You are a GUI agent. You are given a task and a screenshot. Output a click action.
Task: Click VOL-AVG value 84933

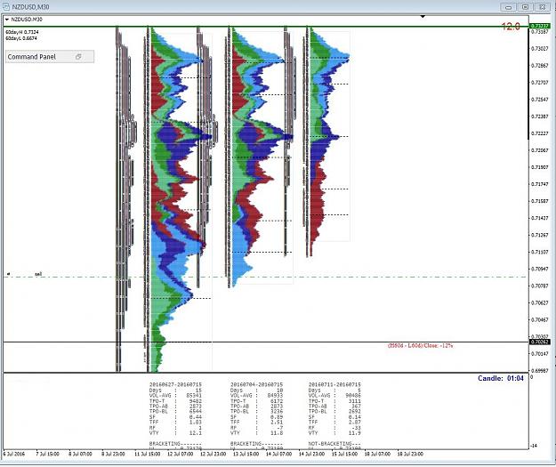tap(275, 395)
